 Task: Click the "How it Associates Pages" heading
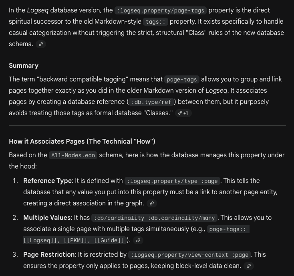click(x=82, y=141)
